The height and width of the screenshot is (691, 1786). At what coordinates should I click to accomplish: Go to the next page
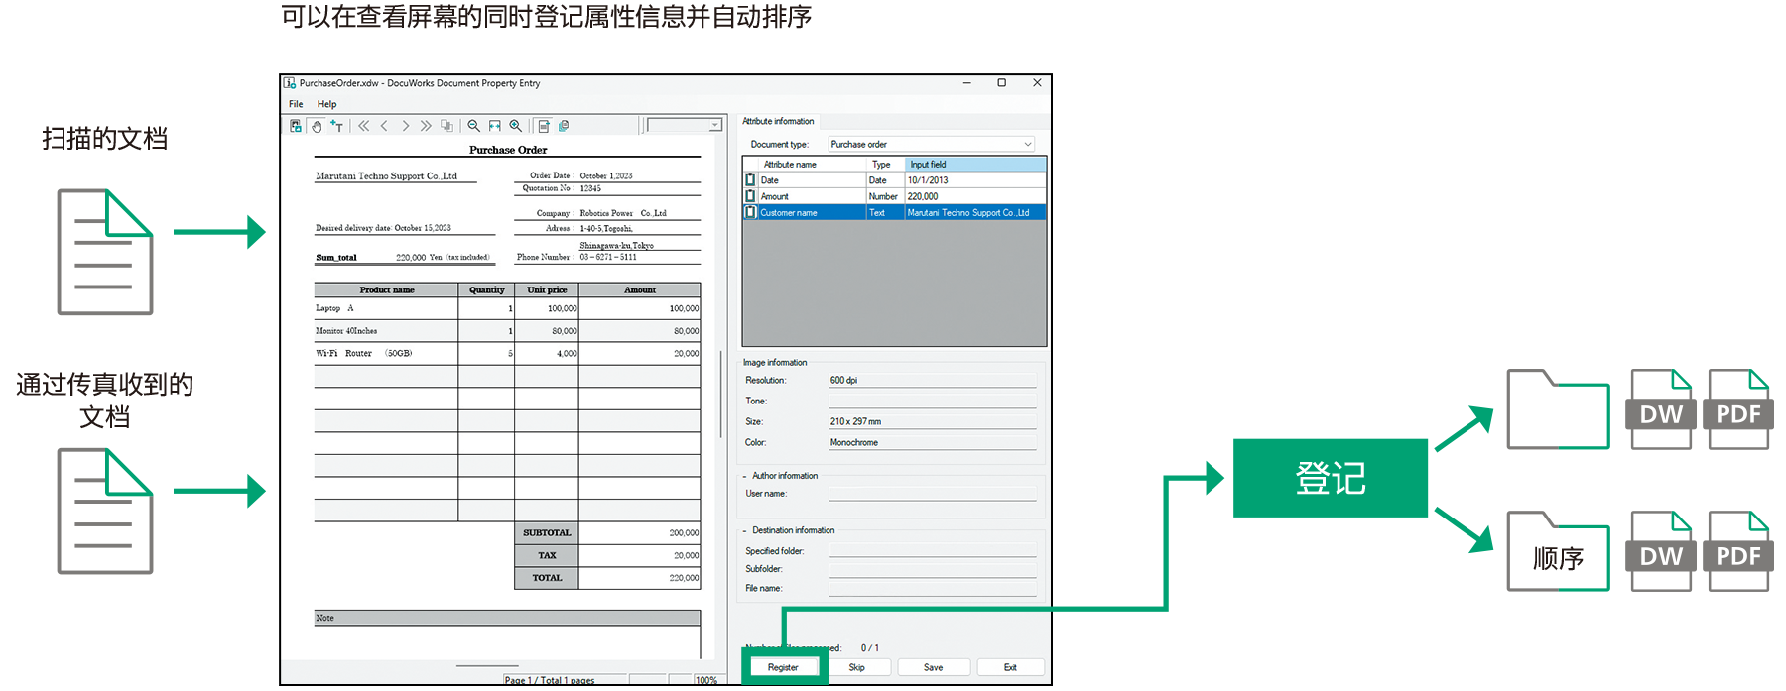[405, 126]
